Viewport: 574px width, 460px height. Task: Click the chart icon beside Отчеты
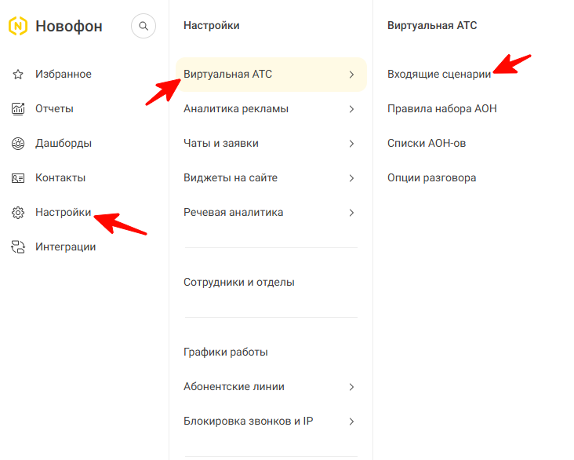18,109
